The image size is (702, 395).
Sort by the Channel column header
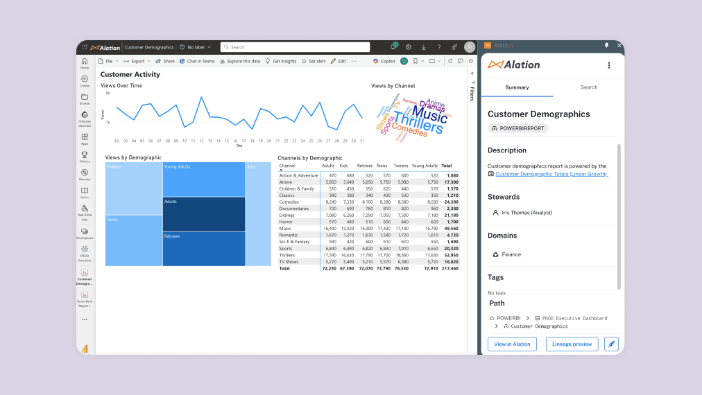tap(287, 166)
